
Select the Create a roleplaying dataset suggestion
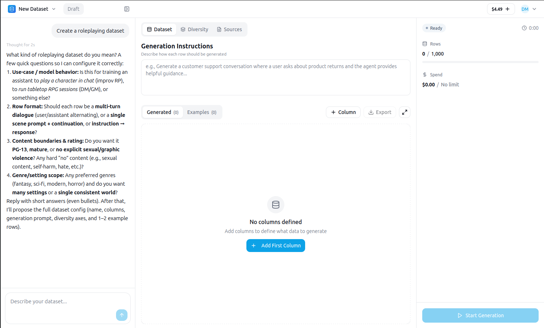(x=90, y=31)
